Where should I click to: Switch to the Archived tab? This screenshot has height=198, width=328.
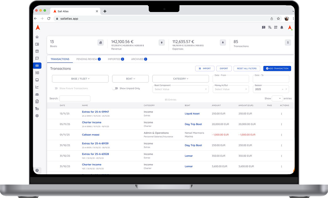pyautogui.click(x=139, y=59)
